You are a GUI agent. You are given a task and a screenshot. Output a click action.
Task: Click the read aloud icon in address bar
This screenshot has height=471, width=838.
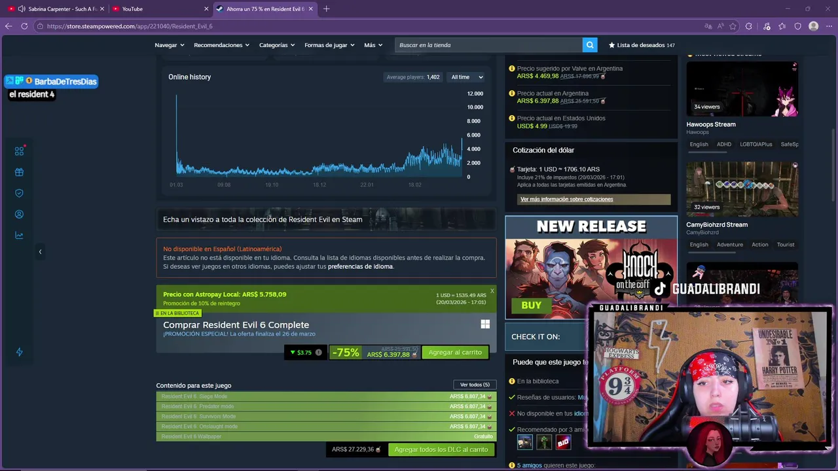click(720, 26)
